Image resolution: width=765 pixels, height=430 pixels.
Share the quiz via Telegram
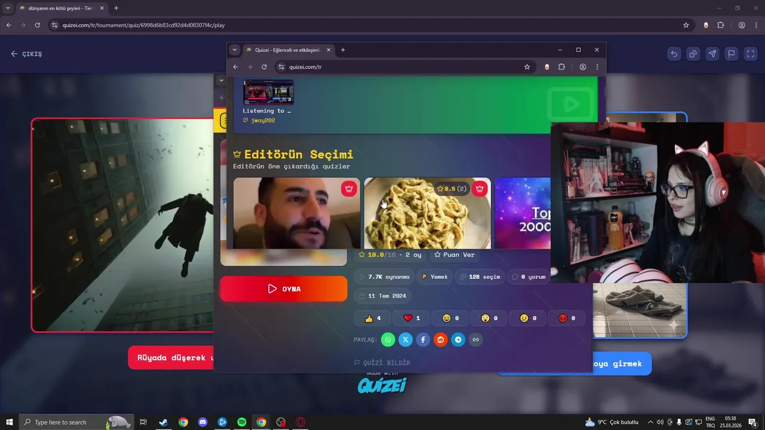point(458,340)
